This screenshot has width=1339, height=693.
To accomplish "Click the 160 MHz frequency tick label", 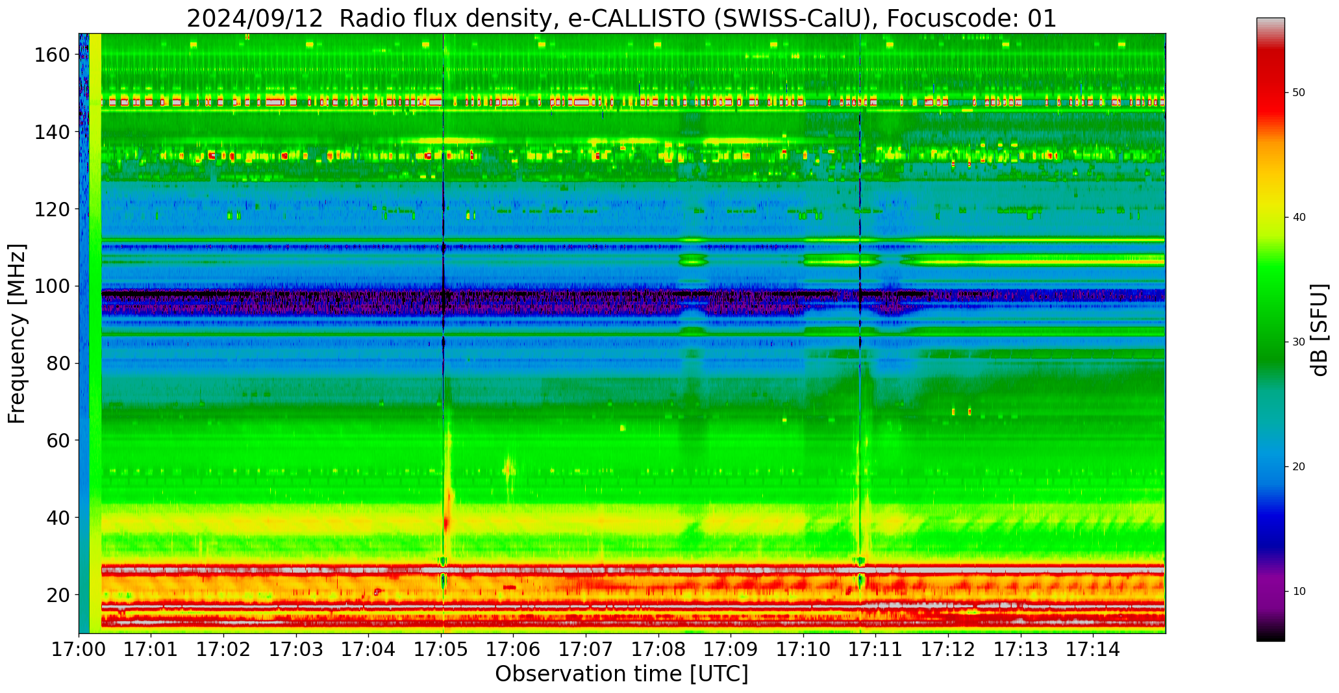I will coord(51,55).
